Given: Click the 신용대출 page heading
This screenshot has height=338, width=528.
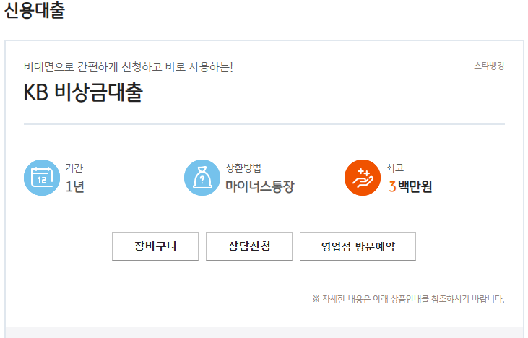Looking at the screenshot, I should point(35,12).
